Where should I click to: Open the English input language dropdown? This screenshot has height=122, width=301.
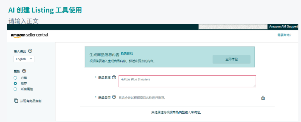24,59
